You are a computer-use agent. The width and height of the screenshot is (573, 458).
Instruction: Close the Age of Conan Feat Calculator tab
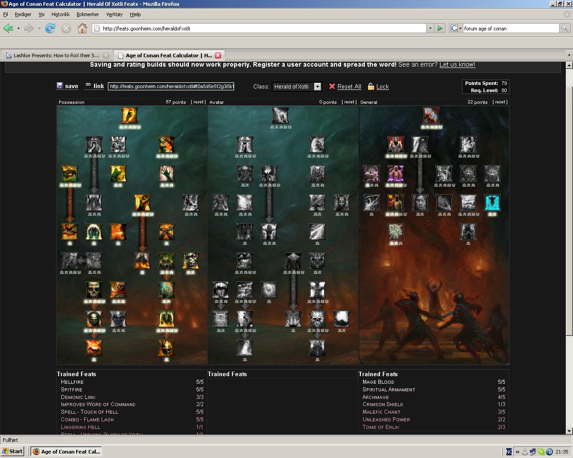coord(218,55)
